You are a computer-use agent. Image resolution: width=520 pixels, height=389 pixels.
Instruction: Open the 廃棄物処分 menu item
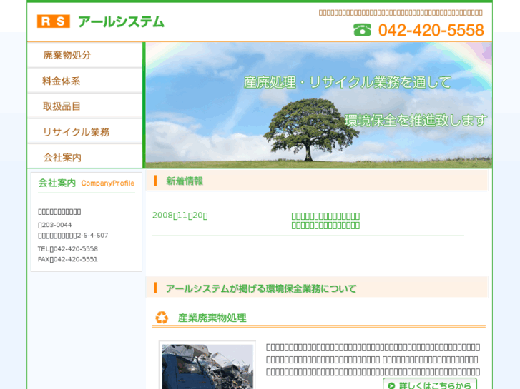click(85, 55)
